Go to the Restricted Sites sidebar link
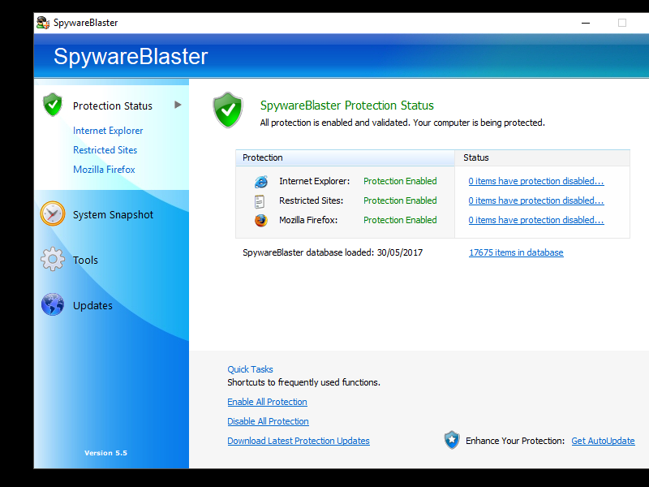The width and height of the screenshot is (649, 487). point(105,150)
